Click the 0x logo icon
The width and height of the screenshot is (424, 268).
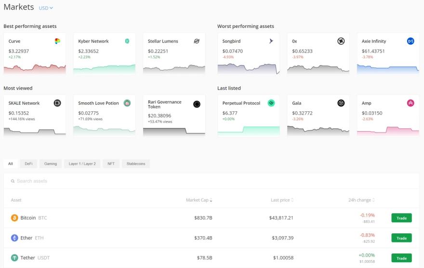coord(341,41)
